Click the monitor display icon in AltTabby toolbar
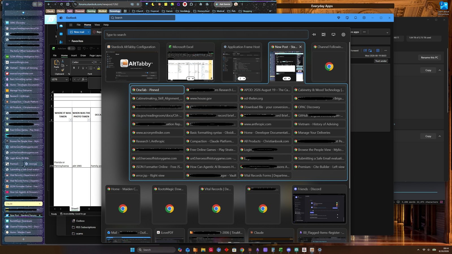 tap(333, 34)
